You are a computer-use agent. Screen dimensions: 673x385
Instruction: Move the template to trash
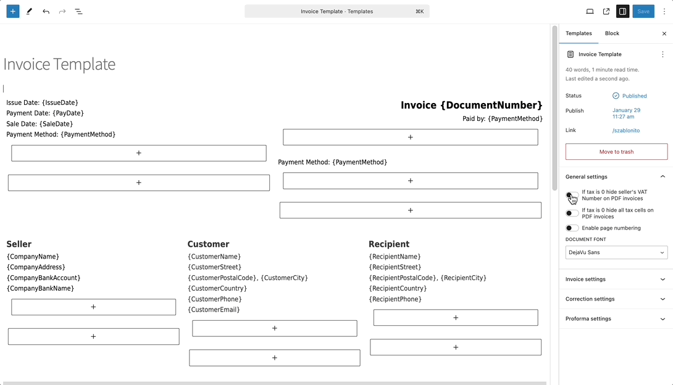(616, 152)
